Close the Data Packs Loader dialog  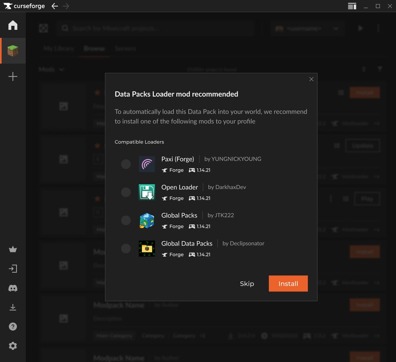(311, 79)
